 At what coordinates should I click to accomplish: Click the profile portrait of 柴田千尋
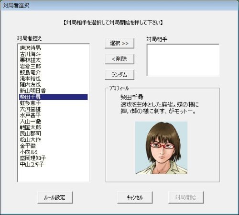(161, 147)
